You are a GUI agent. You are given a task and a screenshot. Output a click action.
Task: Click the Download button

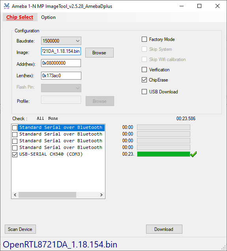pos(164,229)
